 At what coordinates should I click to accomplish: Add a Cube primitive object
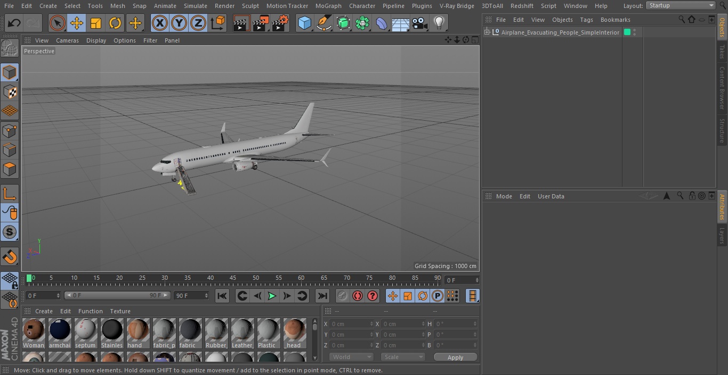304,23
